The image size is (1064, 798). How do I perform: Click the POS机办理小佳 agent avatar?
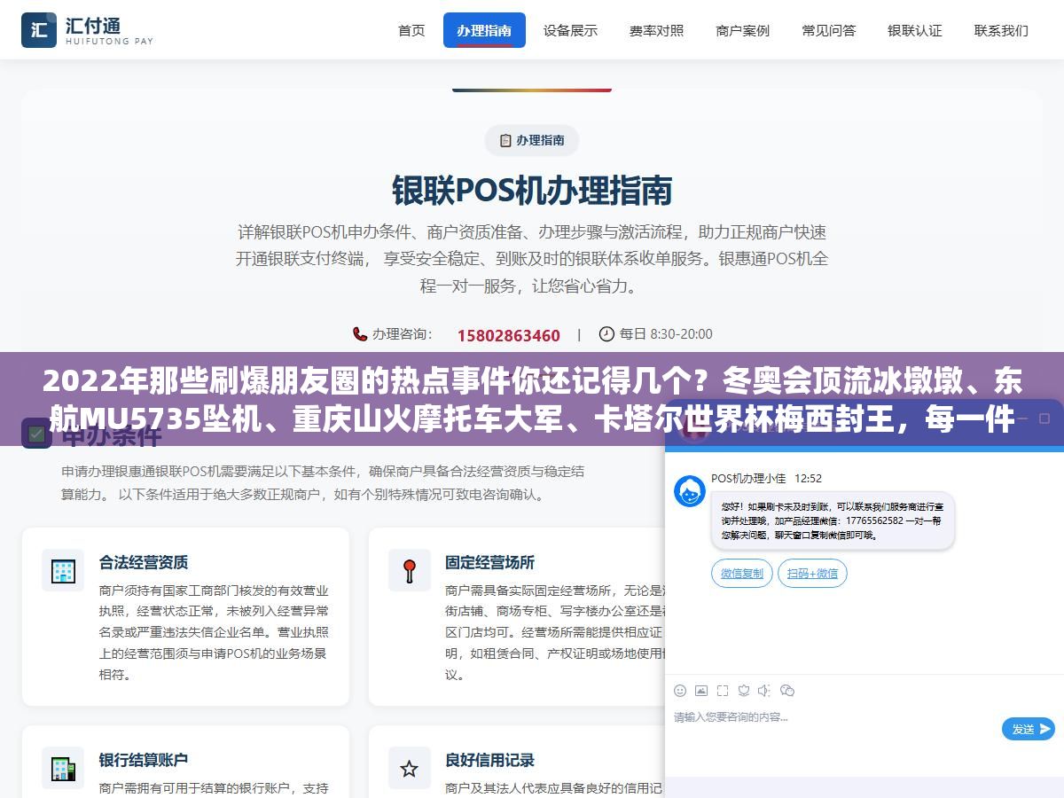click(x=690, y=491)
